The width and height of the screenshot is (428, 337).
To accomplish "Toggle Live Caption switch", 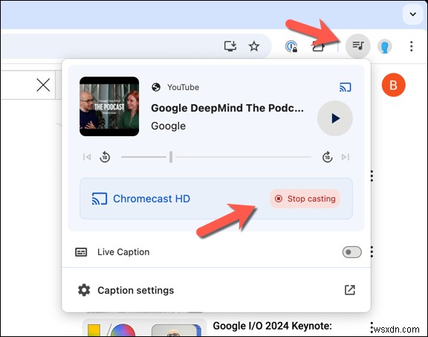I will pyautogui.click(x=352, y=252).
